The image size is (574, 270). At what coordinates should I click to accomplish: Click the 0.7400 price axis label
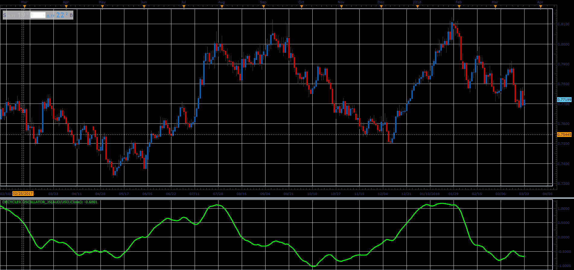click(563, 164)
